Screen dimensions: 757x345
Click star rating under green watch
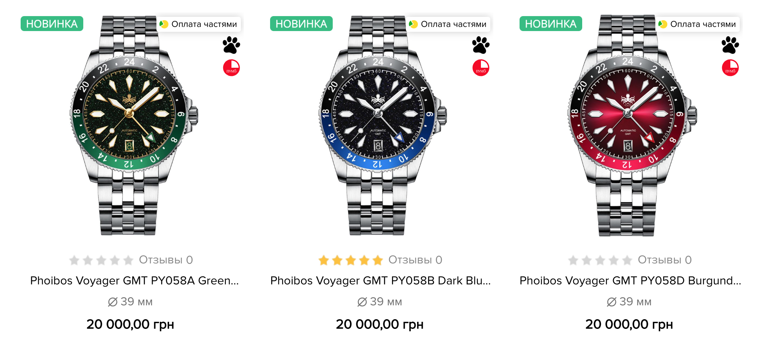pos(101,260)
